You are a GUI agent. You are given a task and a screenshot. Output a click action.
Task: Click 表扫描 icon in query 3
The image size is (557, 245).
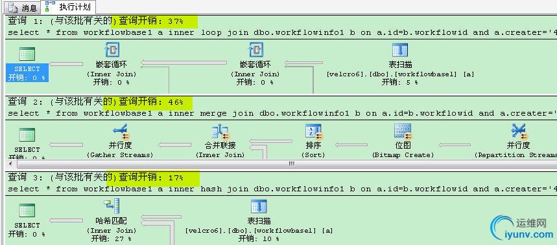point(258,207)
